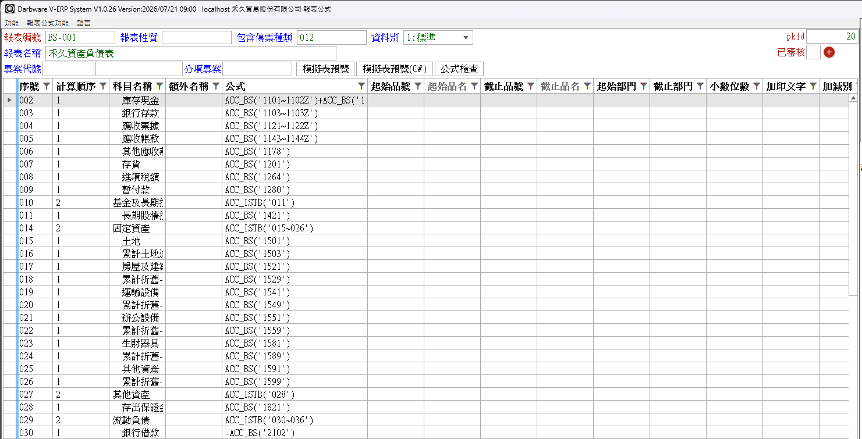Select formula cell ACC_ISTB('015~026')
The width and height of the screenshot is (862, 439).
[295, 228]
